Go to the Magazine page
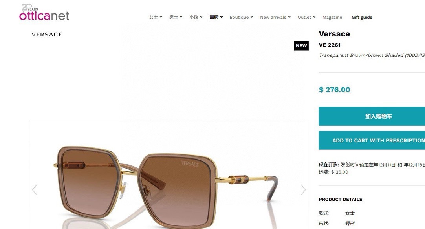The width and height of the screenshot is (425, 229). pos(332,17)
